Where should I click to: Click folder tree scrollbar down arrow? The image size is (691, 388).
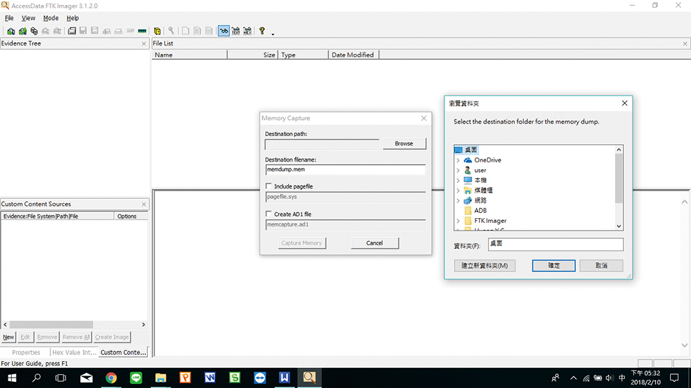point(618,226)
